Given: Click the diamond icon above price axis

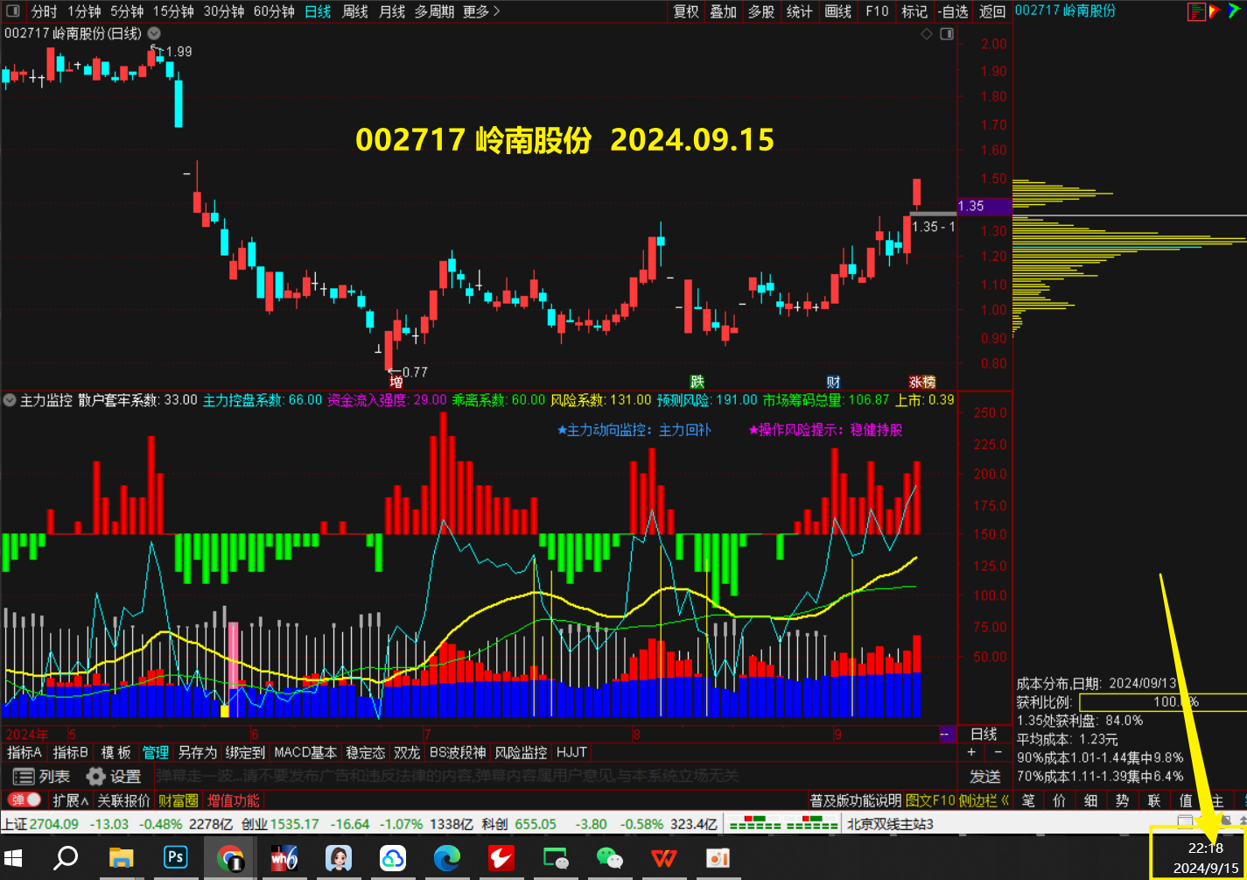Looking at the screenshot, I should click(x=926, y=34).
